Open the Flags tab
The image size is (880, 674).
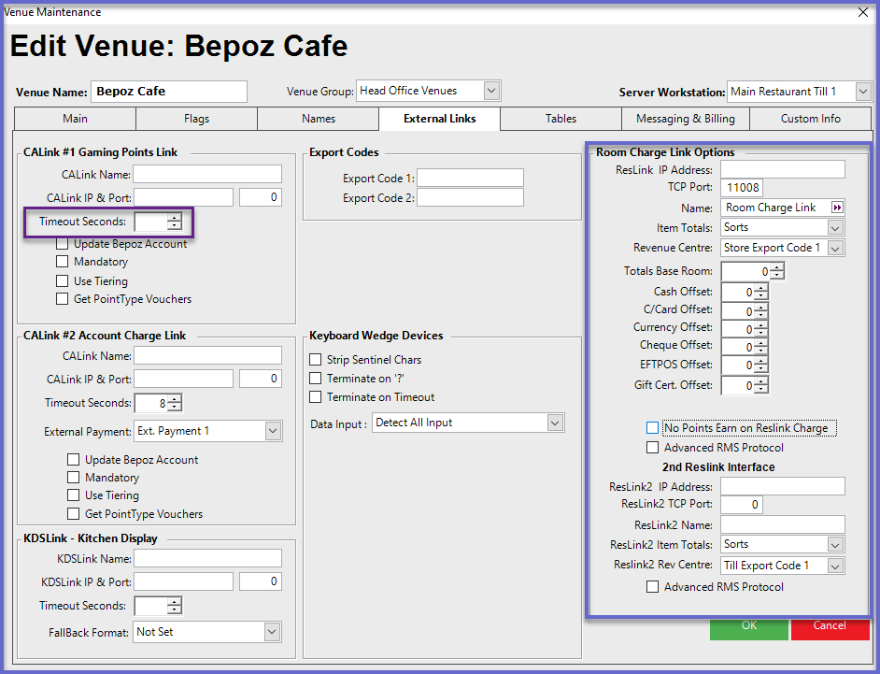(x=196, y=119)
